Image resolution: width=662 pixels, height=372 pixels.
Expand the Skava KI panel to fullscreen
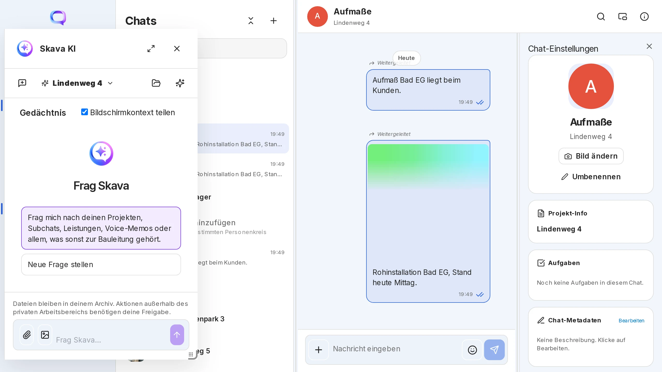coord(151,49)
